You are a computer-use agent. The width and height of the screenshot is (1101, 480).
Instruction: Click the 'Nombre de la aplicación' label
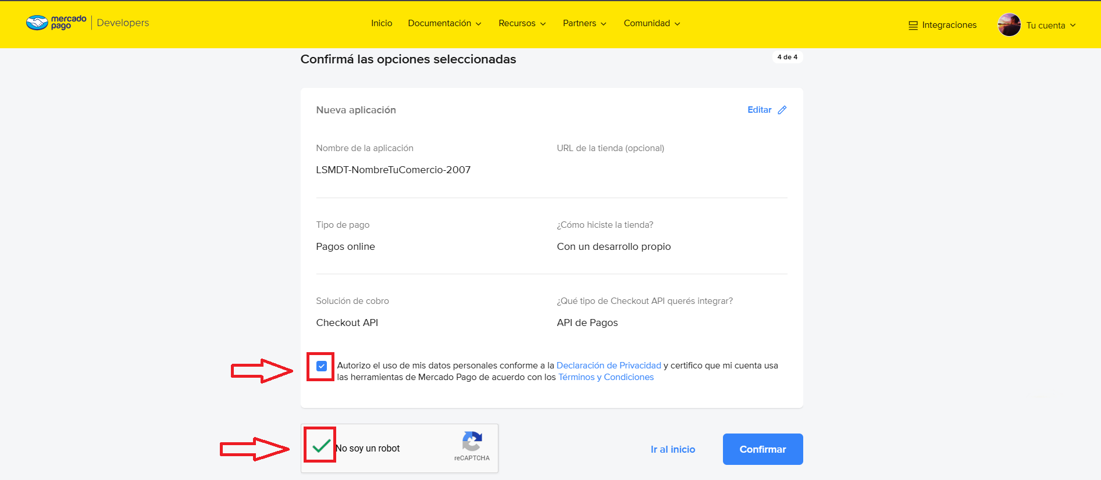[x=365, y=148]
